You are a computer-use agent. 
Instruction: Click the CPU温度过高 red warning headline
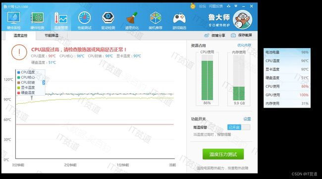79,50
